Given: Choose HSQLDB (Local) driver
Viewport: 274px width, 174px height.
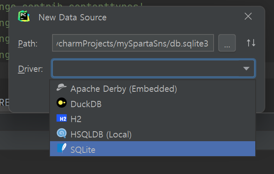Looking at the screenshot, I should pyautogui.click(x=152, y=134).
